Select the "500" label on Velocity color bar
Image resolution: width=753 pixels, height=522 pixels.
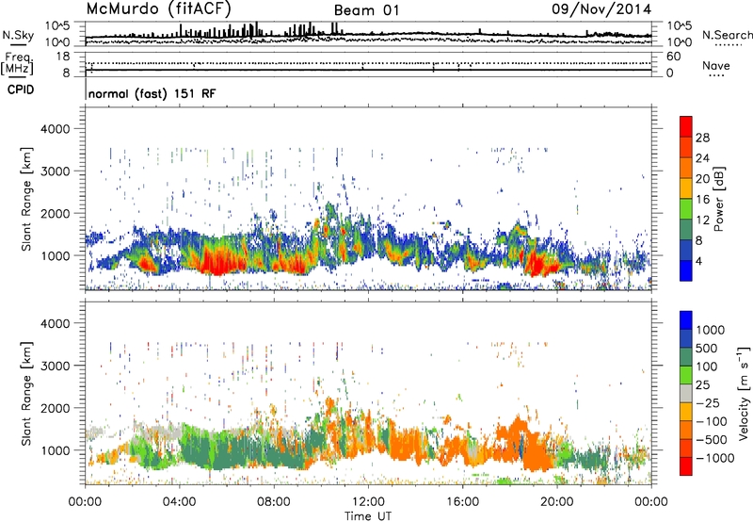706,349
